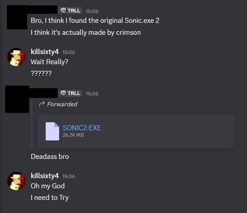Select the "Deadass bro" message
This screenshot has width=247, height=213.
[x=50, y=157]
